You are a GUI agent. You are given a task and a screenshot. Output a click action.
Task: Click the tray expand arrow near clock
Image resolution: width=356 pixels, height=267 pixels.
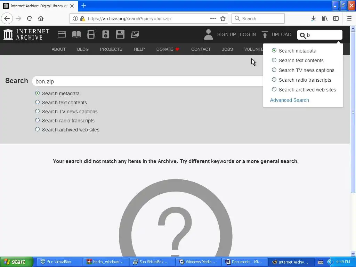330,262
